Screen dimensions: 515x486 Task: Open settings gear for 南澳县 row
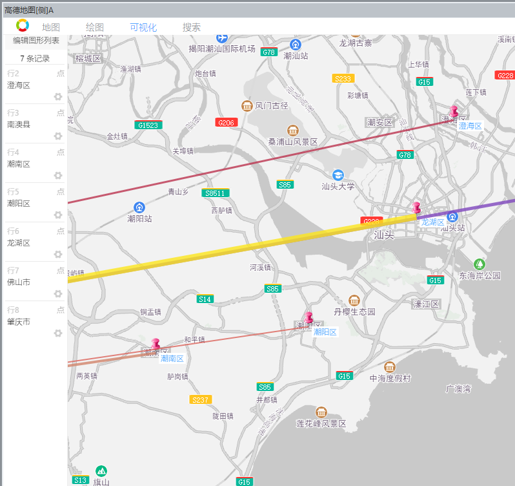pos(58,136)
